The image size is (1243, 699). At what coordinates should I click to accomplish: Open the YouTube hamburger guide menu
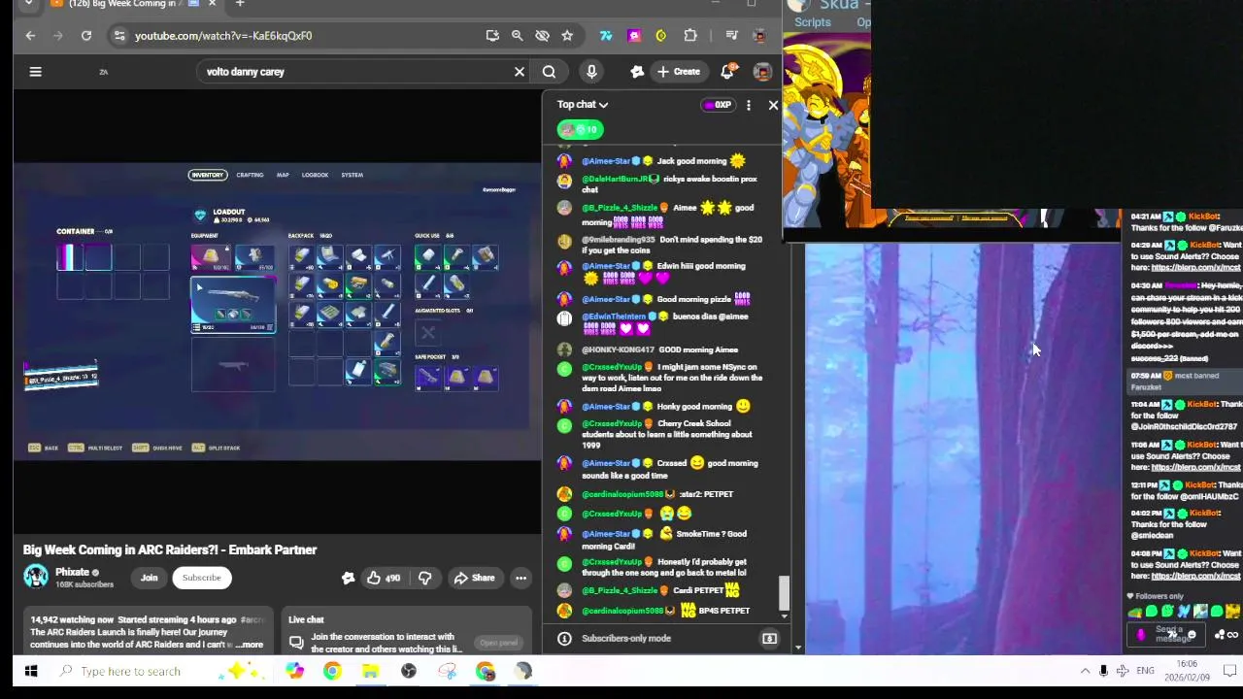coord(35,72)
